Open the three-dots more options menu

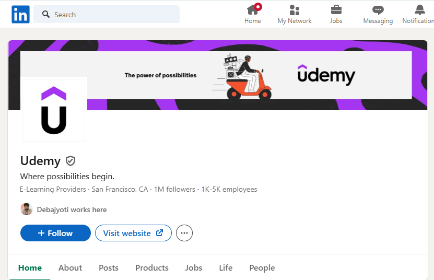[x=184, y=233]
